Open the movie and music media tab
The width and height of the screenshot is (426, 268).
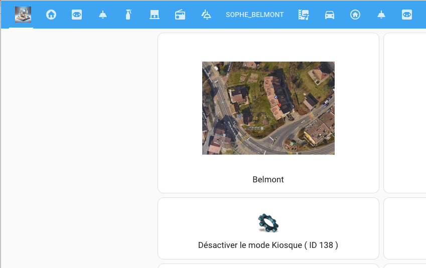(304, 15)
